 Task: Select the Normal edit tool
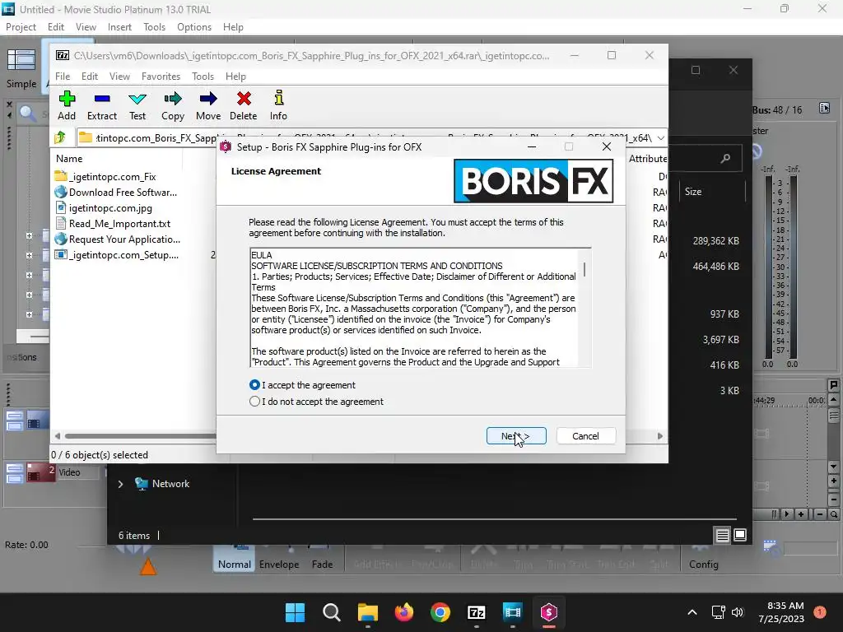pyautogui.click(x=234, y=558)
